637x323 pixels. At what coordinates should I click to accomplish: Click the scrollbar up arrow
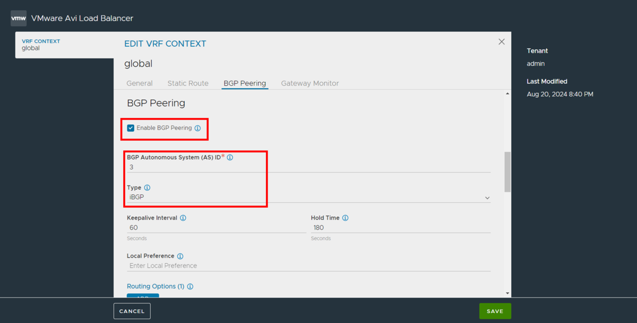(x=507, y=94)
